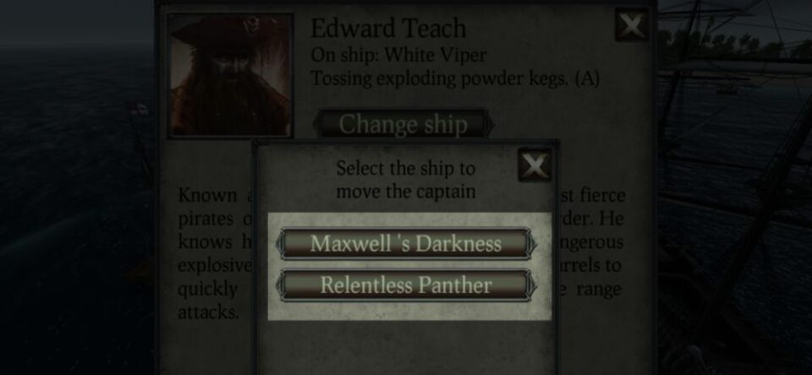
Task: Click the exploding powder kegs ability text
Action: coord(455,79)
